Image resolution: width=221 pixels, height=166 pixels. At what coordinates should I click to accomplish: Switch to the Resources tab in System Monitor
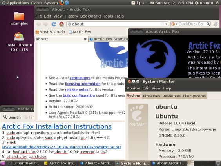(x=172, y=96)
